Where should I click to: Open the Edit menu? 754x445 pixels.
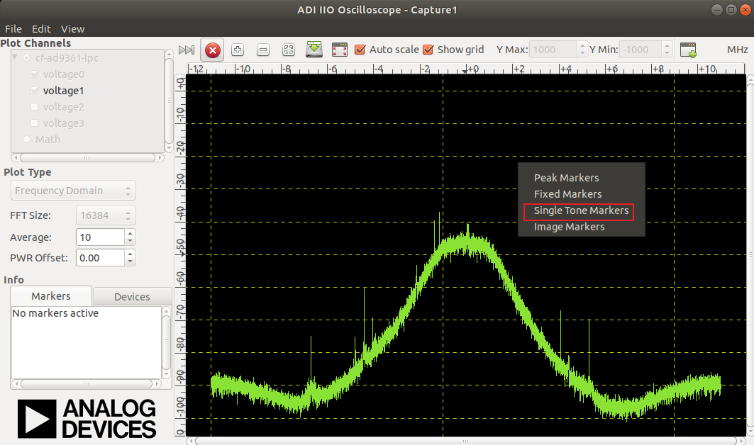coord(41,29)
